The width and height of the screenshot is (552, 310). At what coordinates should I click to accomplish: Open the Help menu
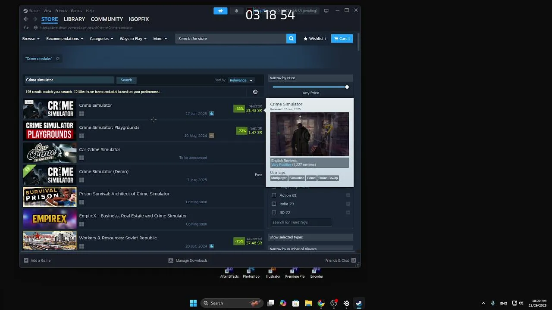click(x=90, y=11)
